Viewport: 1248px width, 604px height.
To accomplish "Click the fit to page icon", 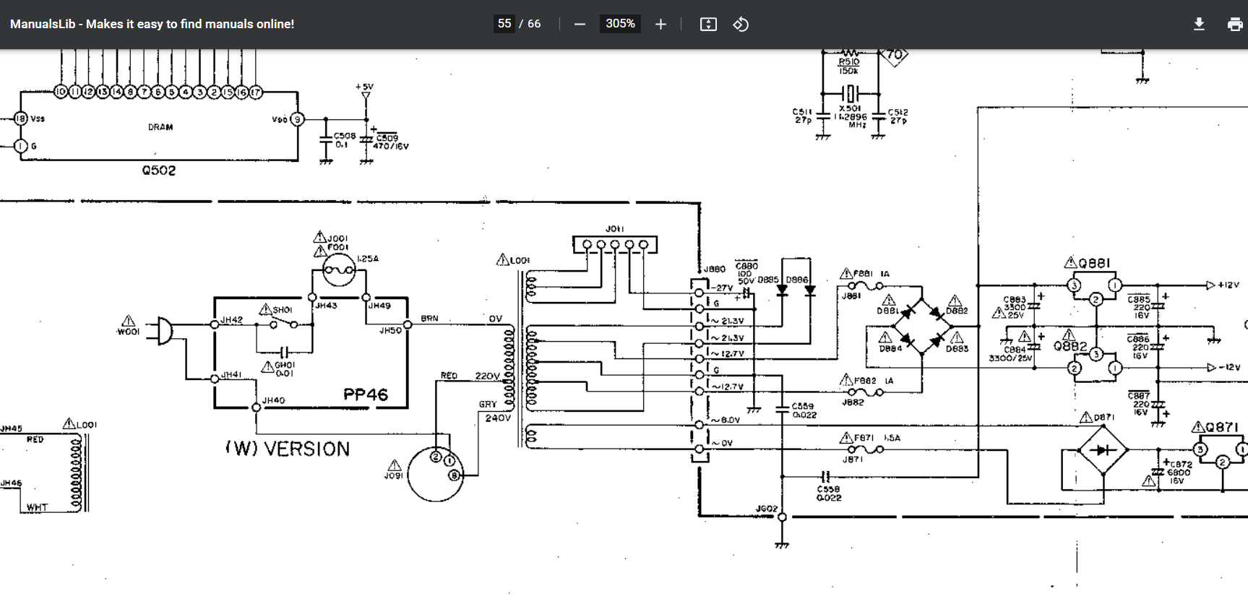I will pos(708,24).
